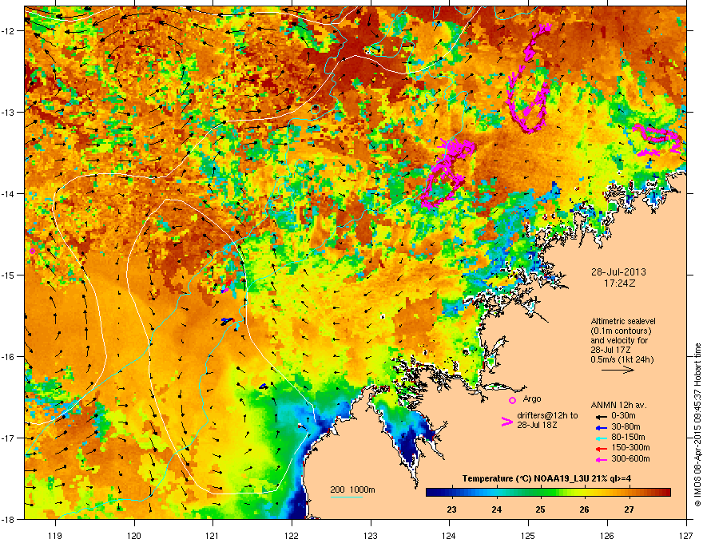Click the '28-Jul-2013' date text
The height and width of the screenshot is (543, 703).
pos(618,272)
